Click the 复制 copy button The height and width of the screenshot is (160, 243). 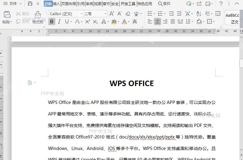click(x=23, y=22)
